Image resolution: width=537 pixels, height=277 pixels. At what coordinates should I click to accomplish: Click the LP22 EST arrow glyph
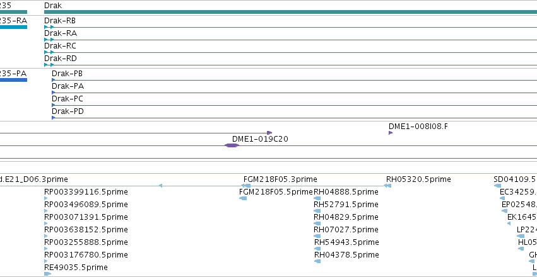coord(521,236)
